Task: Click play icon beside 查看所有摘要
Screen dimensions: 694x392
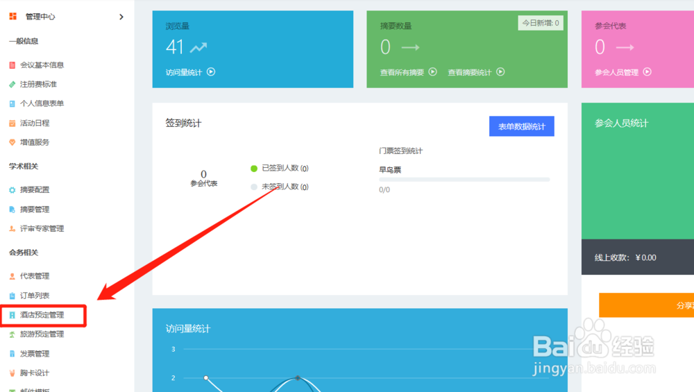Action: 433,71
